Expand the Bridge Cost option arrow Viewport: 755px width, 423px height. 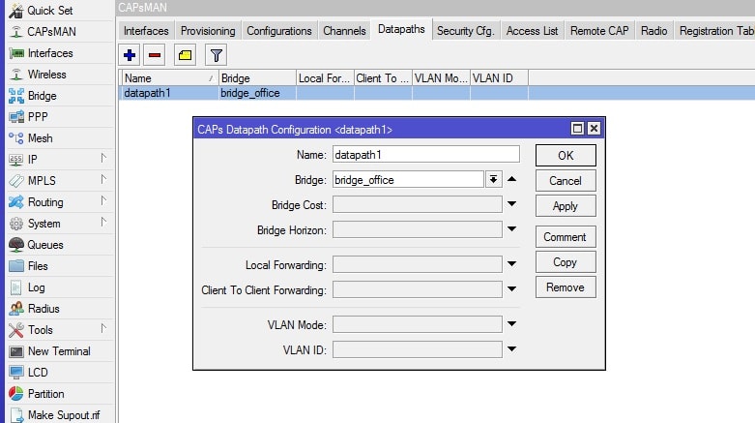[512, 204]
